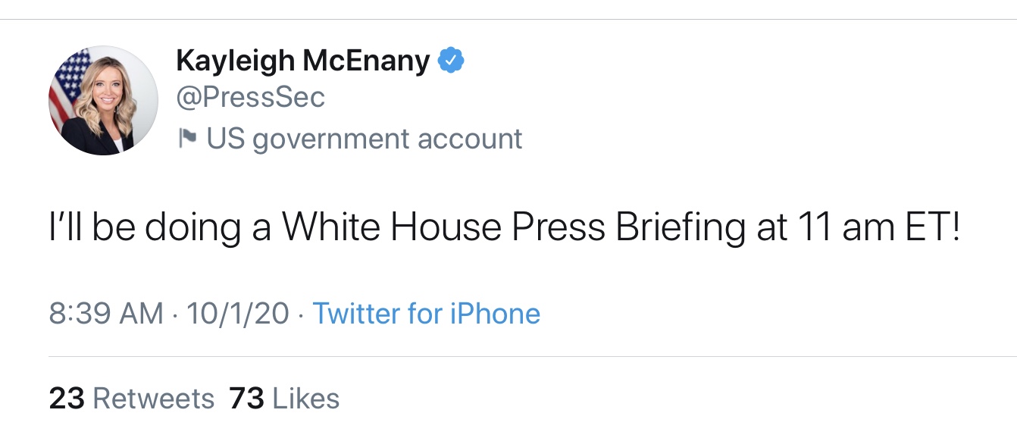
Task: Click the word Retweets in stats row
Action: coord(153,398)
